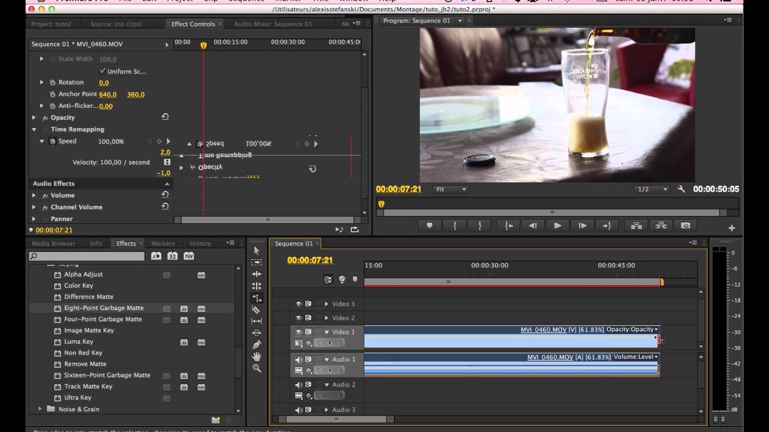This screenshot has height=432, width=769.
Task: Mute Audio 2 track speaker
Action: tap(299, 385)
